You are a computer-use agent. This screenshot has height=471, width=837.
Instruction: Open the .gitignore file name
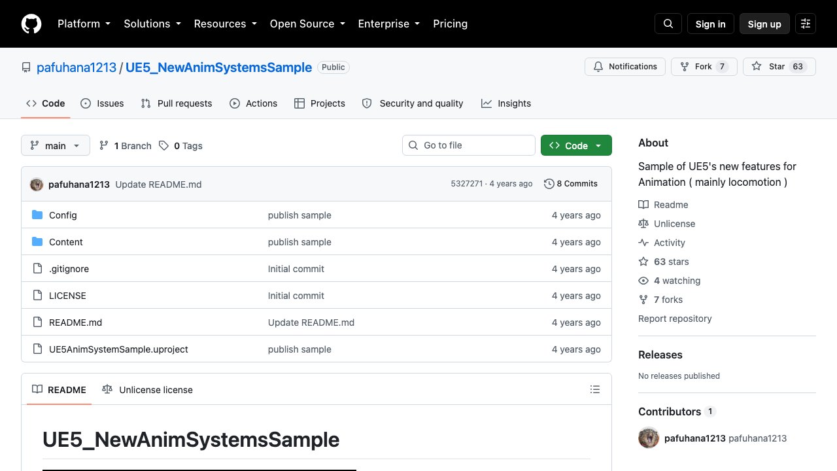tap(69, 269)
